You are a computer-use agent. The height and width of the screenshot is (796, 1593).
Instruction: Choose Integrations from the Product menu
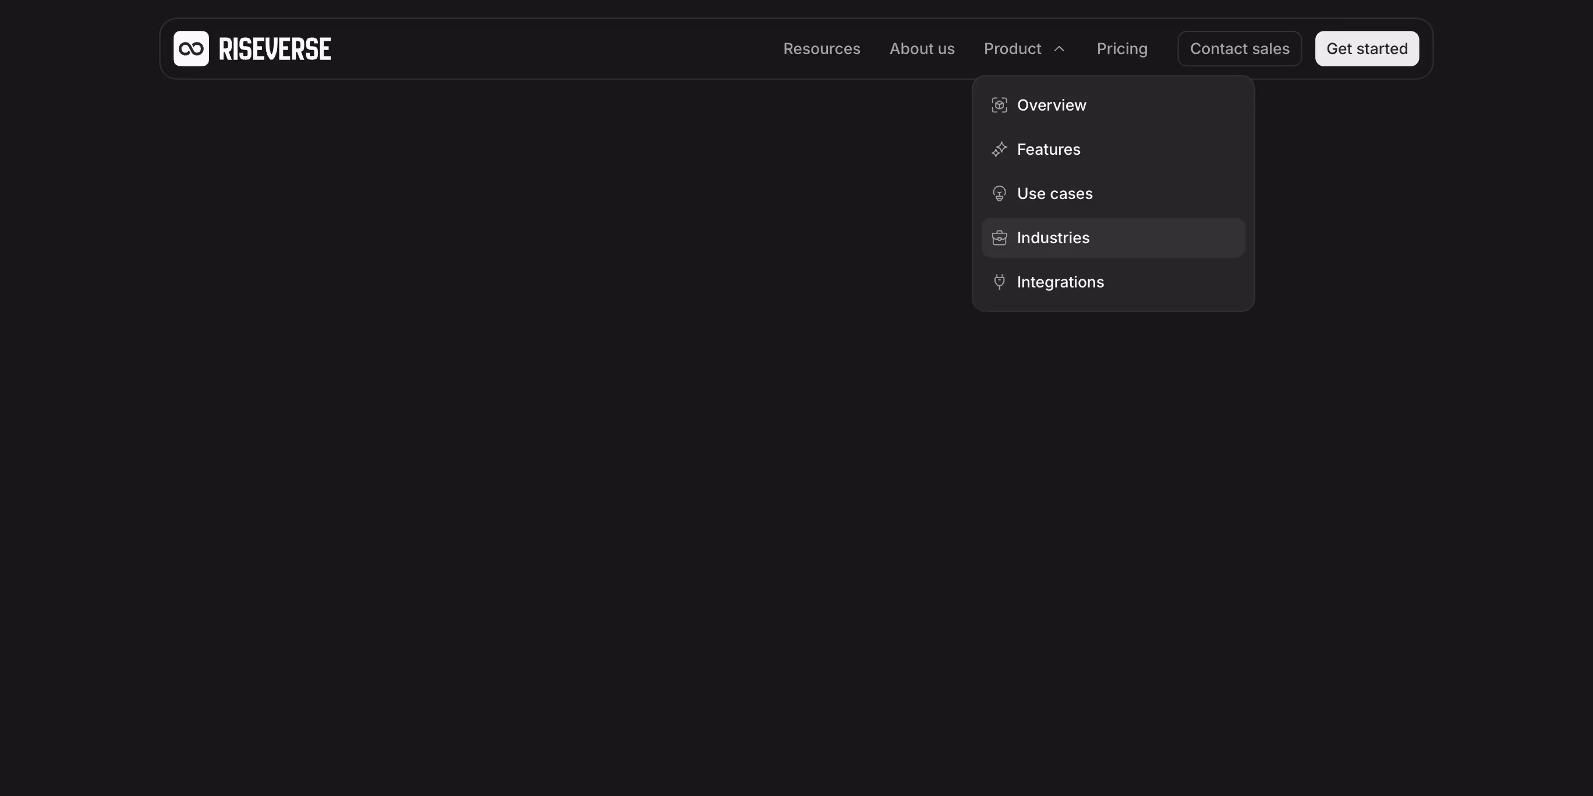pos(1061,282)
